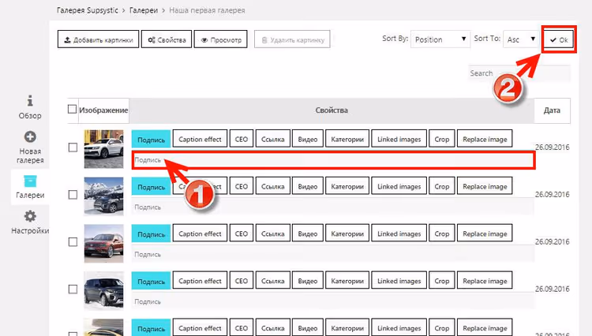592x336 pixels.
Task: Check the dark grey SUV row checkbox
Action: (73, 289)
